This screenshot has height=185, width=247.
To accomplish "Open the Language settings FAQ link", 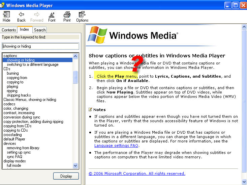I will (116, 146).
